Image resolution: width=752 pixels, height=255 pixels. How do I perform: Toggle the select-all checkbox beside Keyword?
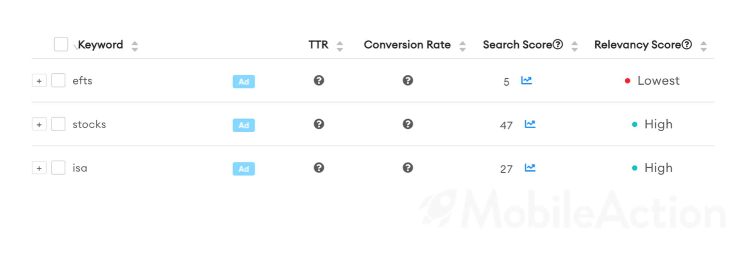point(61,44)
